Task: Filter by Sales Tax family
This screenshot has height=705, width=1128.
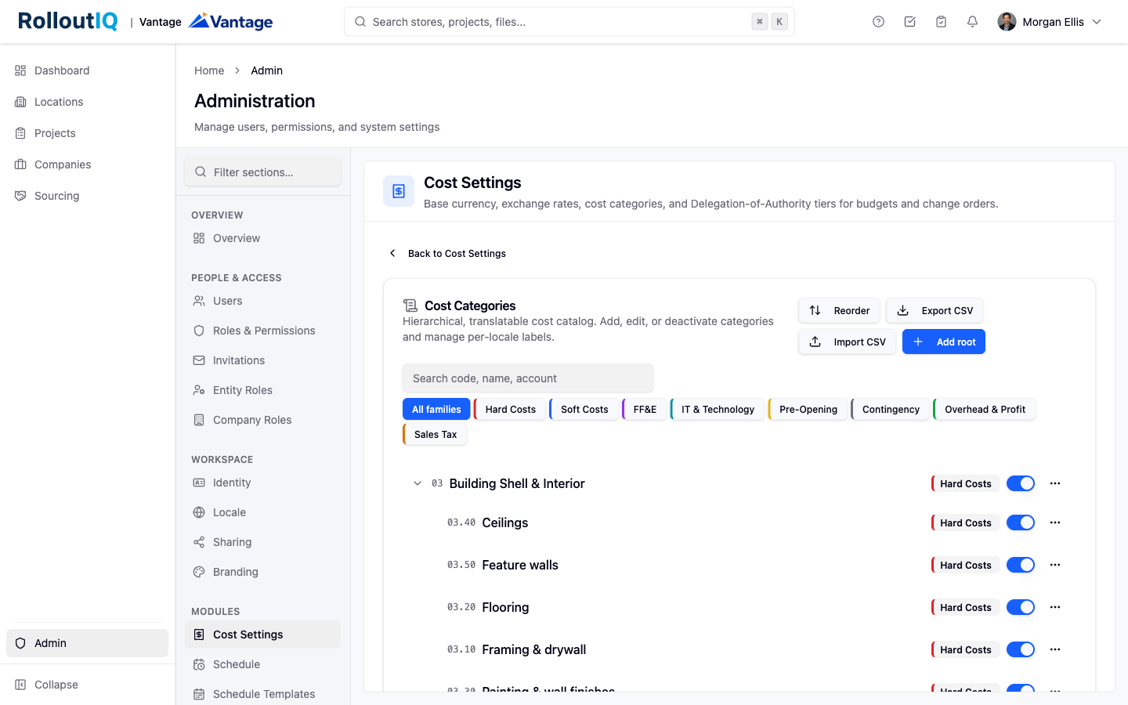Action: coord(435,434)
